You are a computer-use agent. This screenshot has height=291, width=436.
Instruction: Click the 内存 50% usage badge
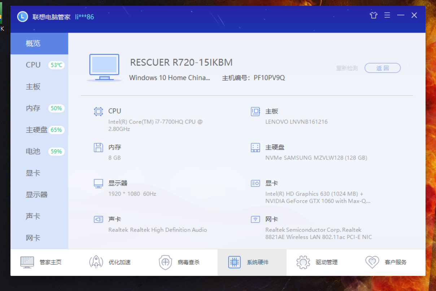56,108
